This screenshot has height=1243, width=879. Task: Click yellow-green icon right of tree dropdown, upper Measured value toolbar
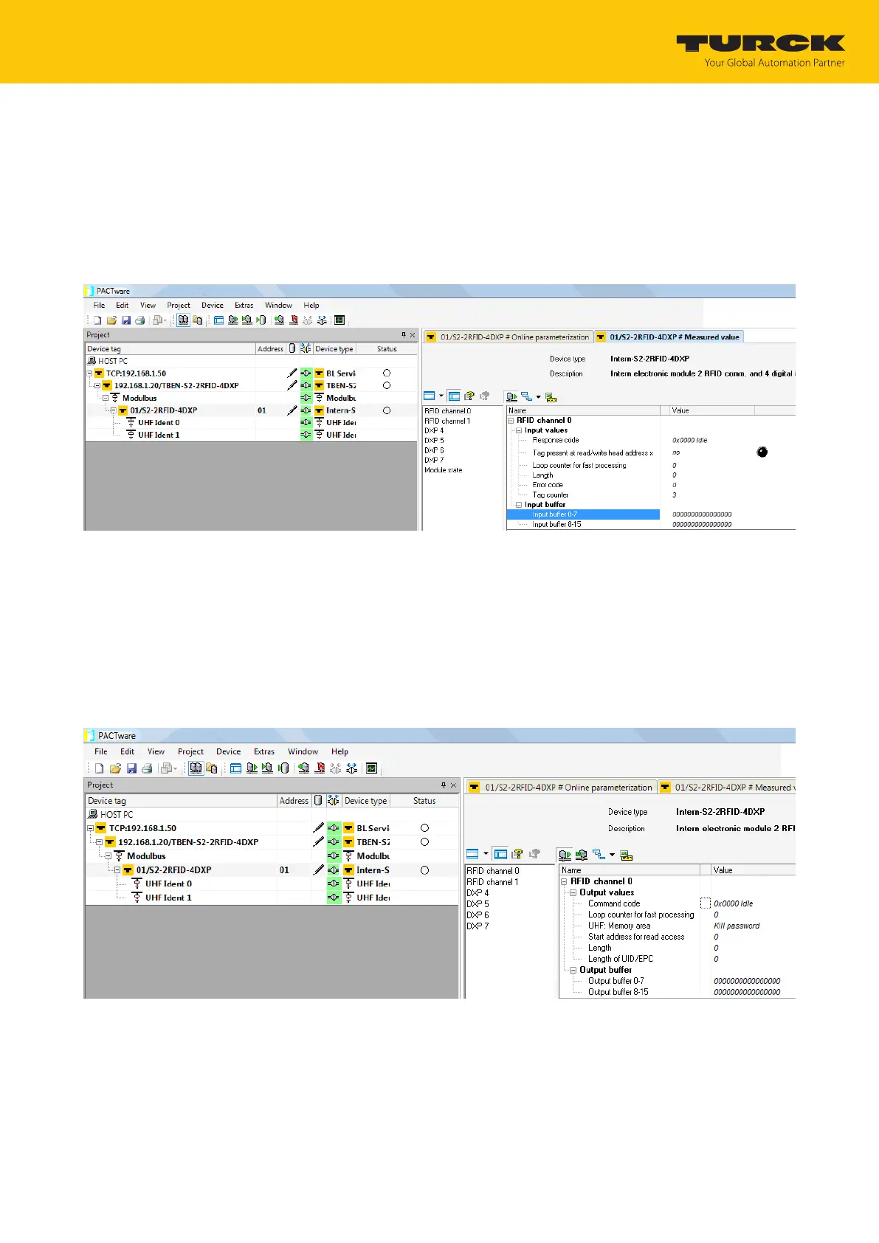[551, 397]
